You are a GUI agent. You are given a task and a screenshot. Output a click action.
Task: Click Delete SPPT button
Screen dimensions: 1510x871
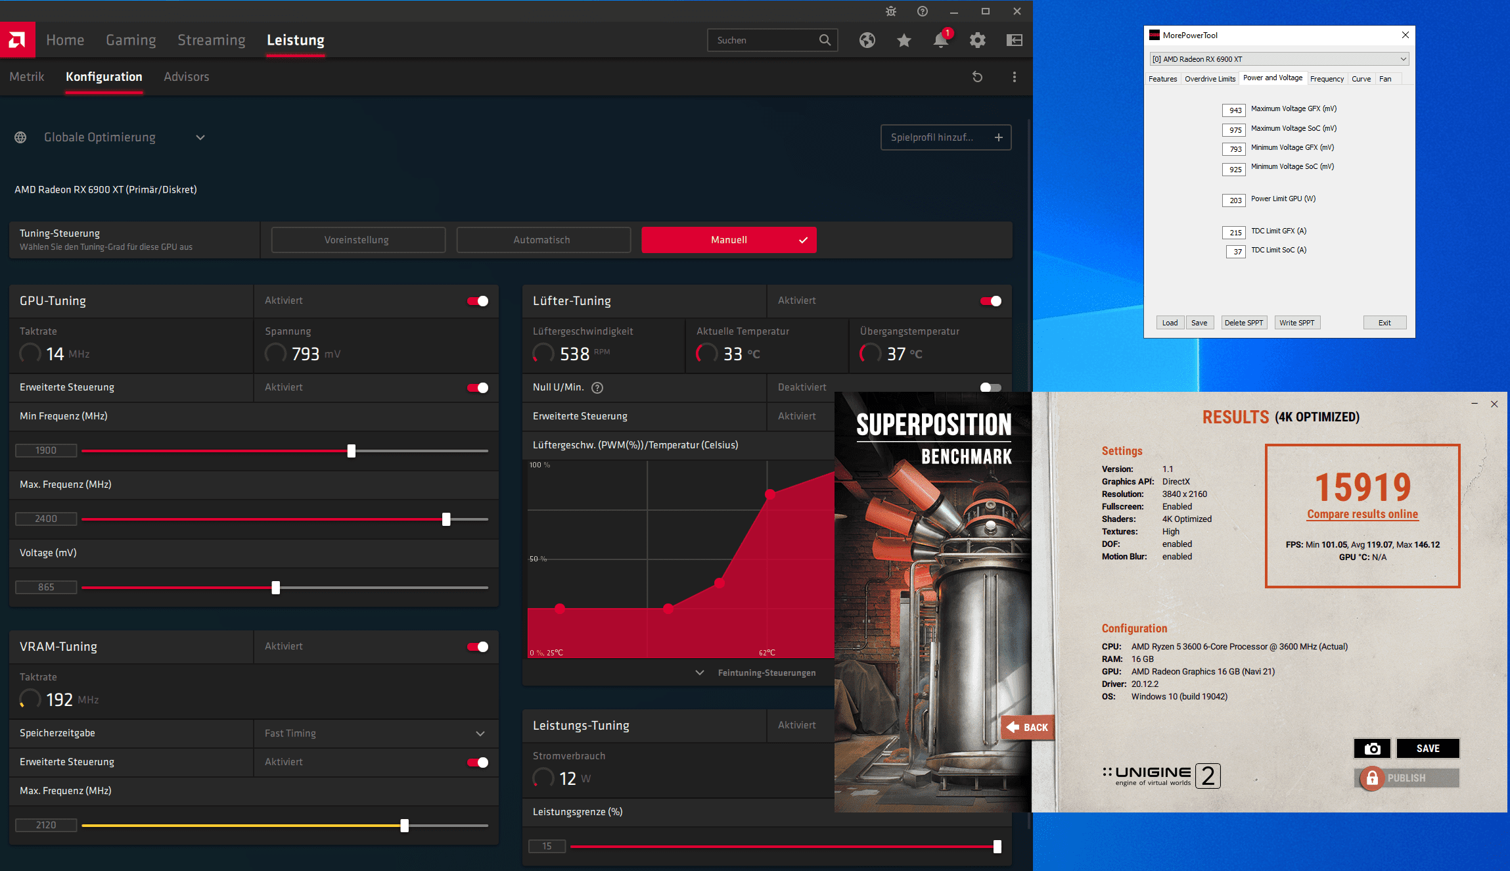pyautogui.click(x=1244, y=323)
